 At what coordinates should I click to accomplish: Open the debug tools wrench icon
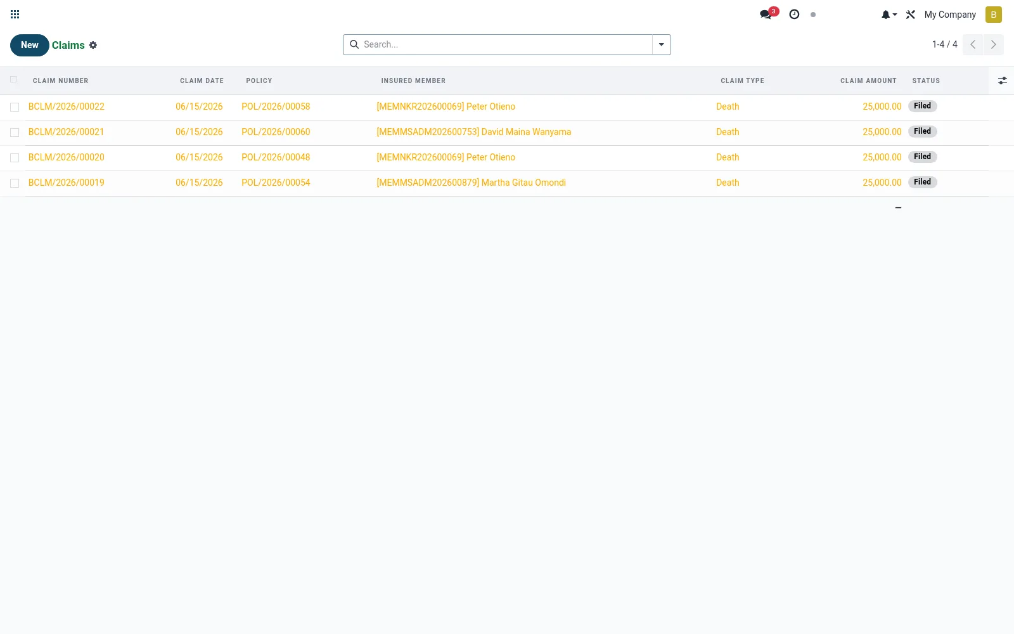(x=911, y=15)
